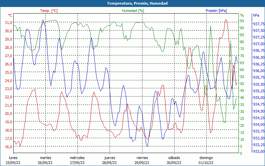Click the 'miércoles' day label

[x=78, y=158]
